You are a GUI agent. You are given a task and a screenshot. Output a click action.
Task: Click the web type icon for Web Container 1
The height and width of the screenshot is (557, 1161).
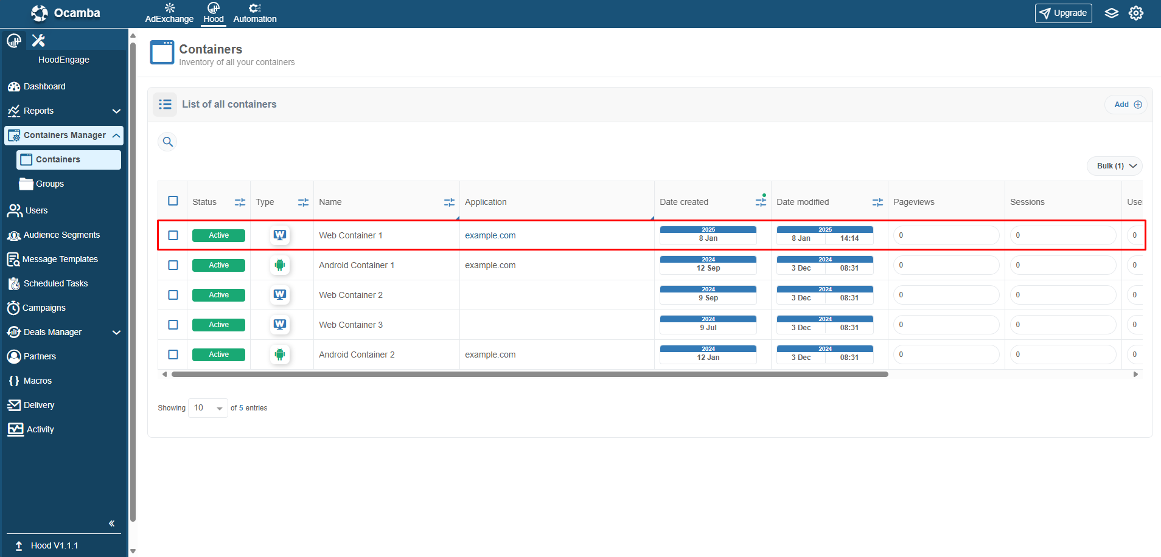pyautogui.click(x=280, y=235)
